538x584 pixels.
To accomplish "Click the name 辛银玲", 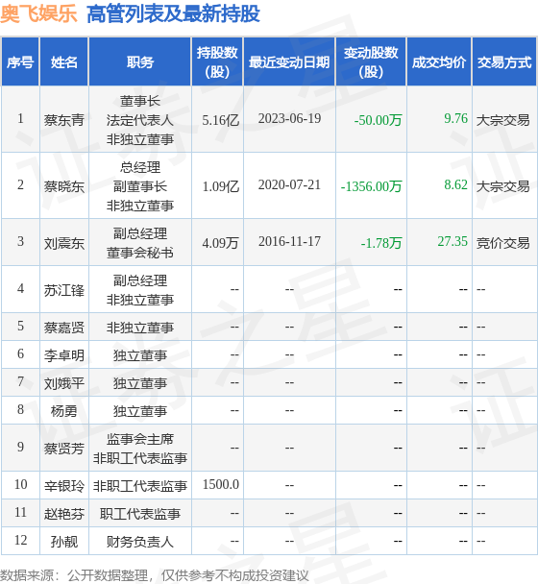I will tap(64, 486).
